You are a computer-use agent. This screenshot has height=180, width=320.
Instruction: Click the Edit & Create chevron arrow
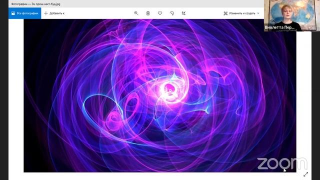click(x=258, y=13)
